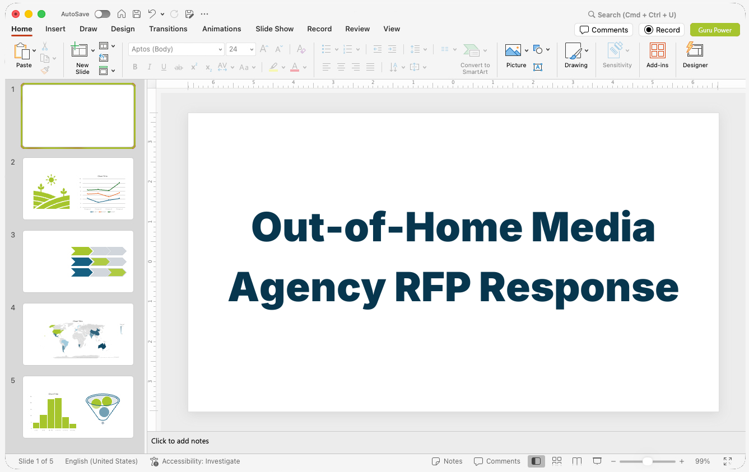Switch to the Animations tab
This screenshot has width=749, height=472.
click(222, 29)
